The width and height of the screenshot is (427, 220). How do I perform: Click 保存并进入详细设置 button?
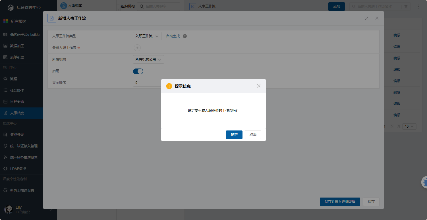point(340,202)
